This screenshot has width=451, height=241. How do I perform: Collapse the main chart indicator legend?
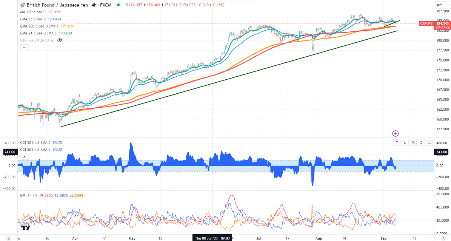point(25,47)
